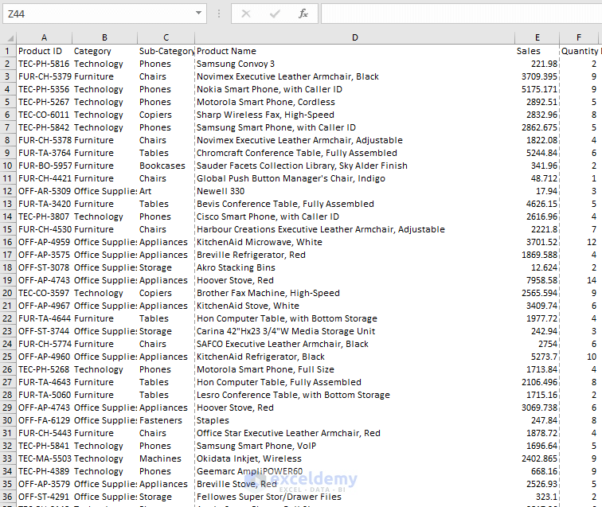The image size is (602, 507).
Task: Click cell Hon Computer Table, with Bottom Storage
Action: click(x=355, y=318)
